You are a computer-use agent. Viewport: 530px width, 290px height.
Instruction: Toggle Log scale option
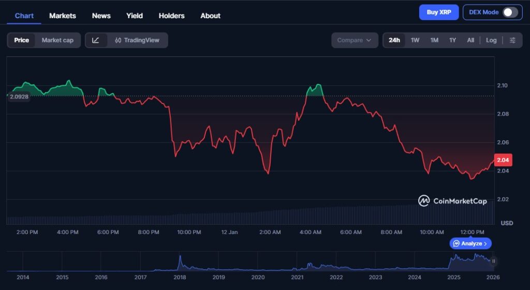tap(491, 40)
